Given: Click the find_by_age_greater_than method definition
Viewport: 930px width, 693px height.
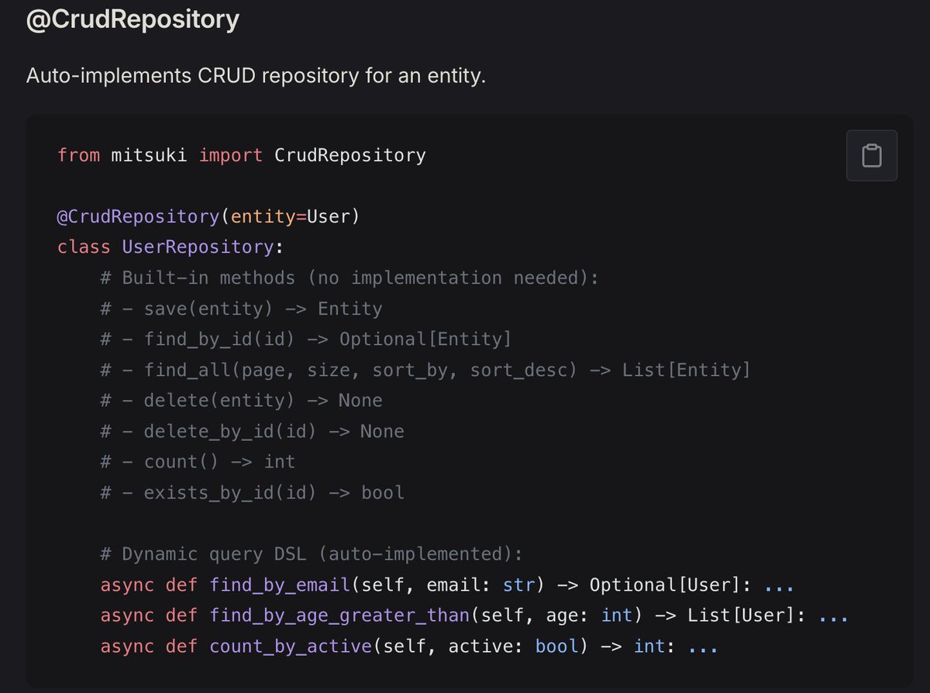Looking at the screenshot, I should pyautogui.click(x=474, y=615).
